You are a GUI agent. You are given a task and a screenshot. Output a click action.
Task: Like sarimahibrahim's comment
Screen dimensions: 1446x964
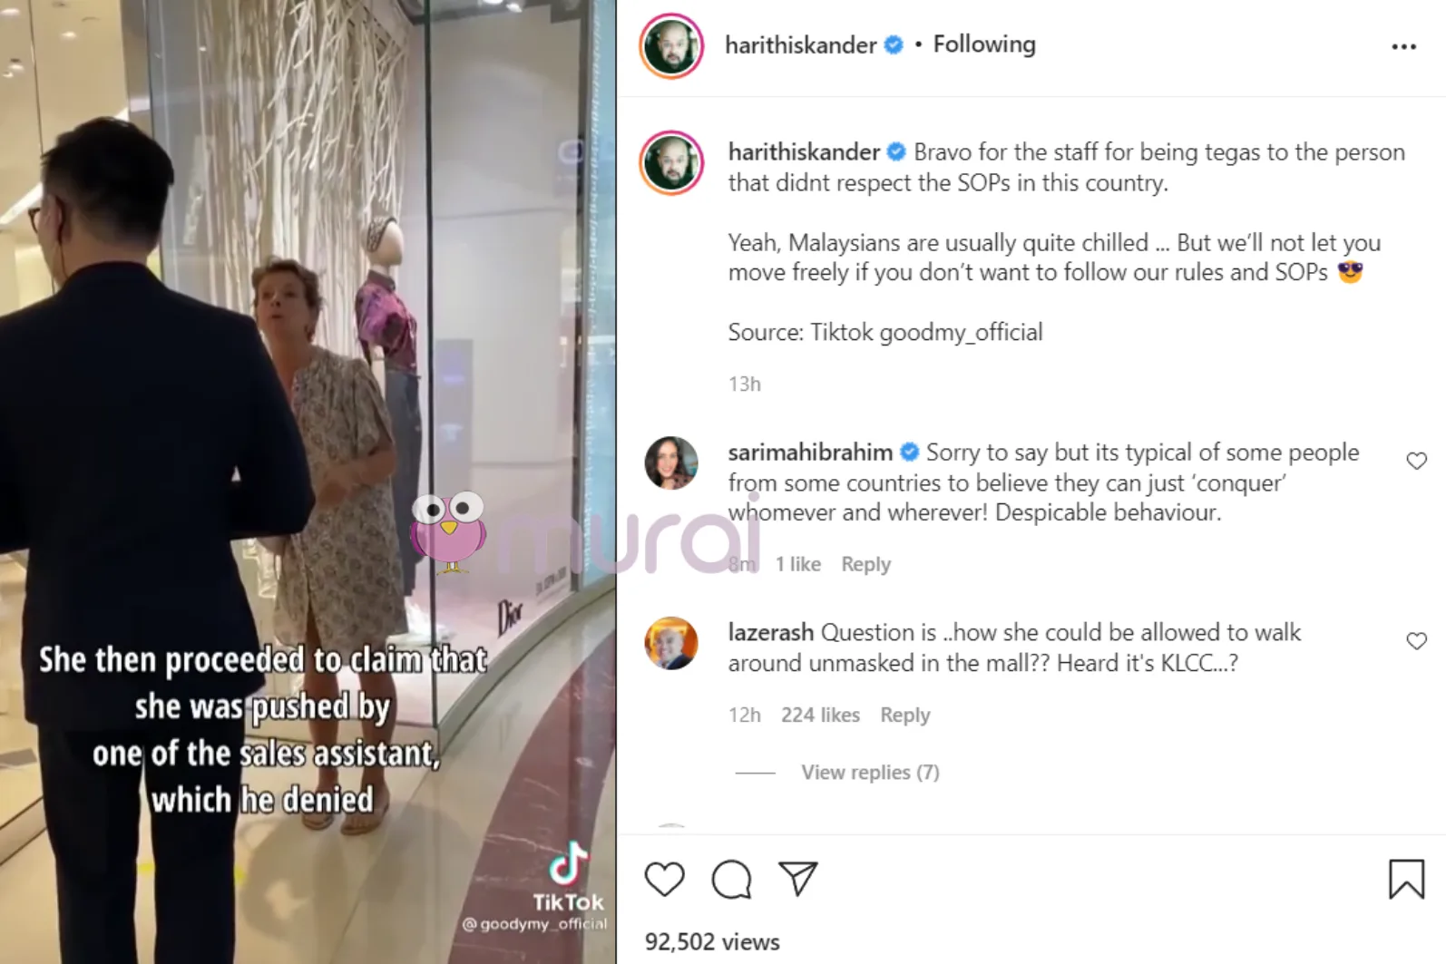1416,461
